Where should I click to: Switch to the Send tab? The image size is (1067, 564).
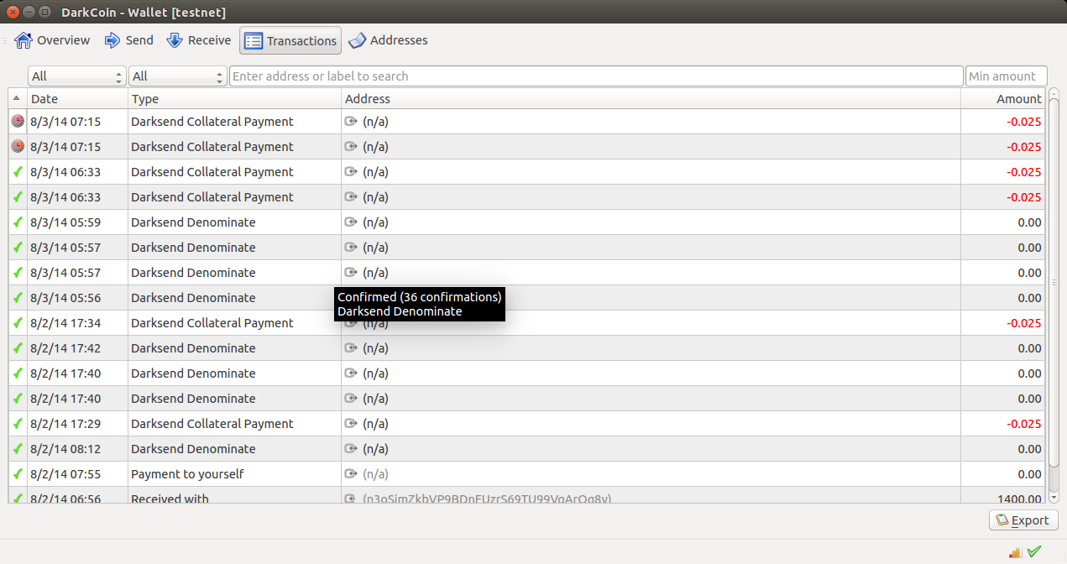tap(128, 40)
